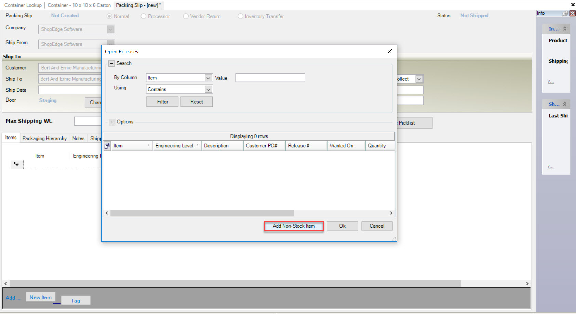Click the new row asterisk in Items grid
The width and height of the screenshot is (576, 314).
(17, 165)
